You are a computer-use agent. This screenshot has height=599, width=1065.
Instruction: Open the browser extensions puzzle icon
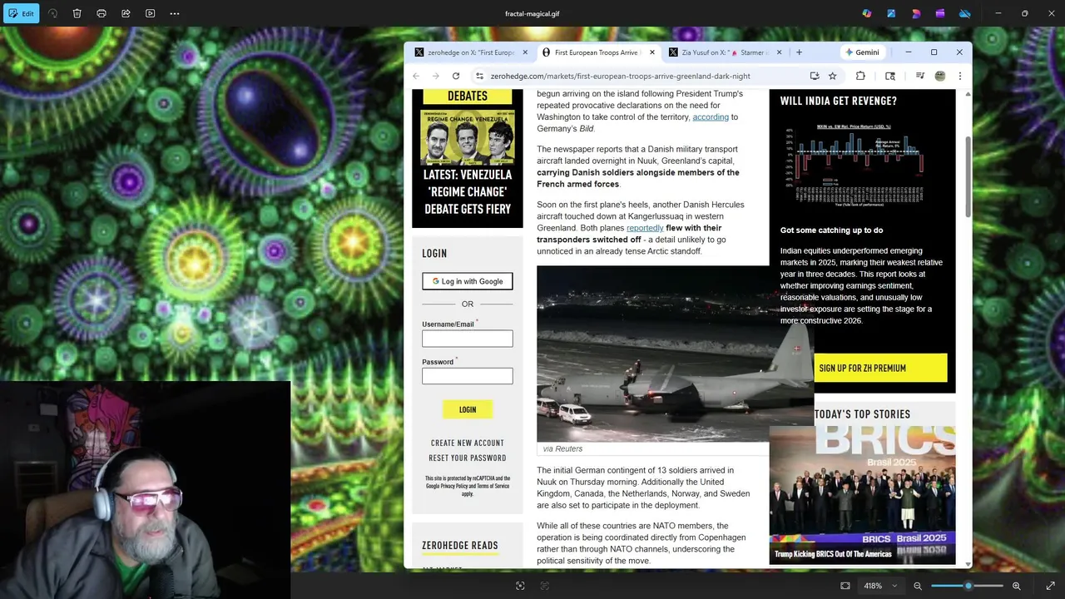point(860,76)
